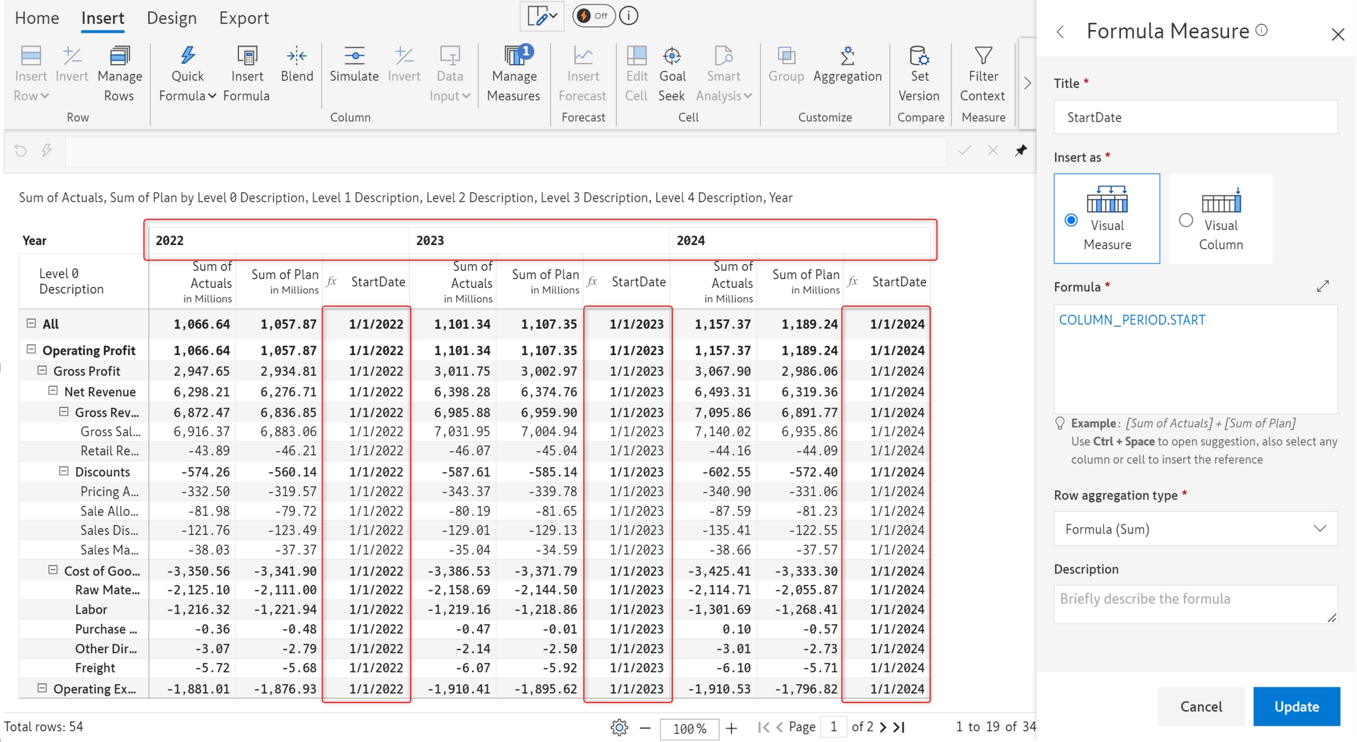Open the Aggregation tool
The width and height of the screenshot is (1357, 742).
(x=847, y=57)
